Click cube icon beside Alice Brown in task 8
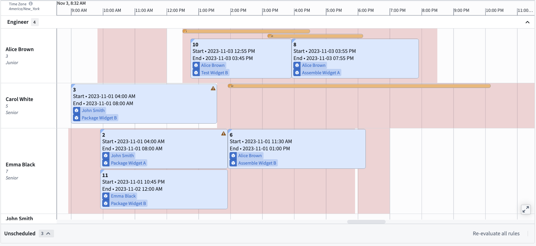The width and height of the screenshot is (536, 246). [x=297, y=65]
